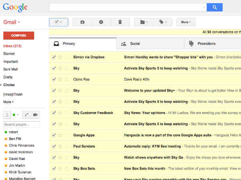
Task: Star the Simon via Dropbox email
Action: click(x=60, y=57)
